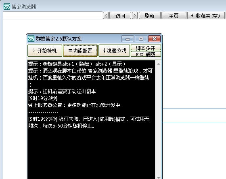226x179 pixels.
Task: Close the 群雄管家2.6 dialog
Action: coord(154,39)
